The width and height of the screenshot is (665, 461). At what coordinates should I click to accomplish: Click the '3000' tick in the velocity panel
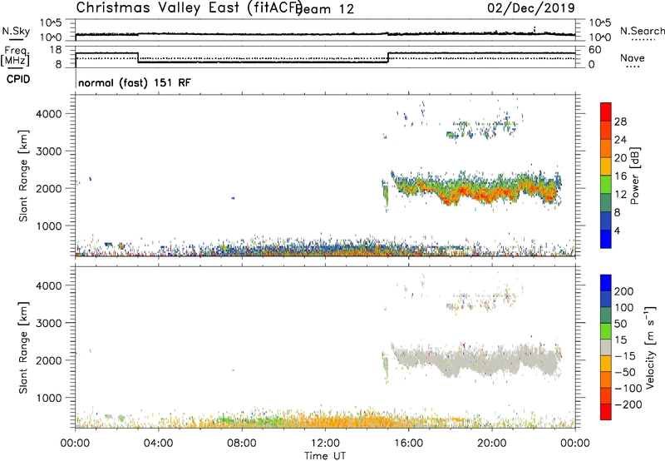click(x=48, y=323)
